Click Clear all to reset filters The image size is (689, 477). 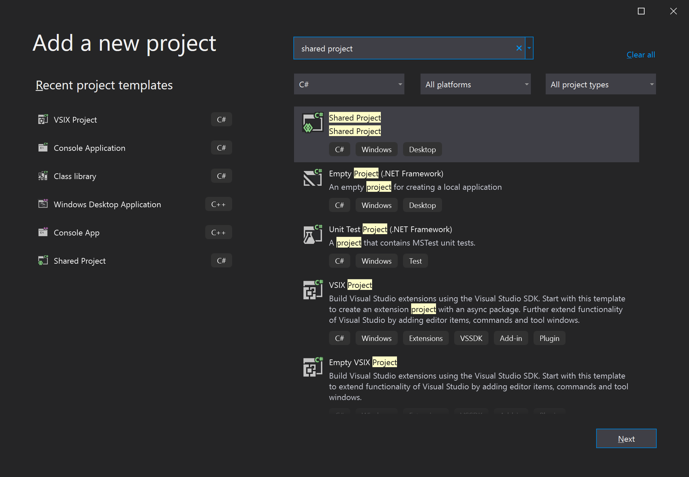click(641, 54)
